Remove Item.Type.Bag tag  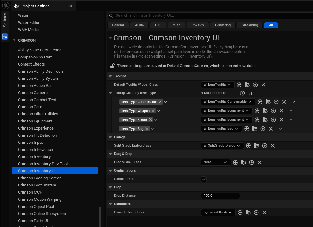point(147,129)
